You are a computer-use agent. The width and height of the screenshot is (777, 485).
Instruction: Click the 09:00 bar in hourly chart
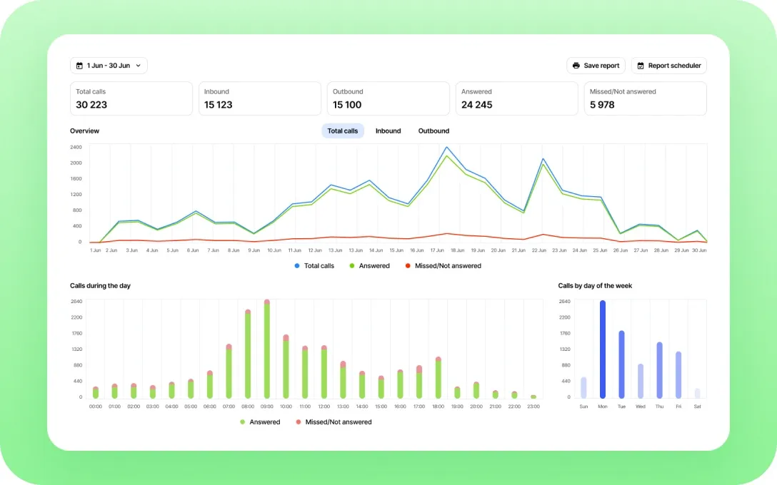[266, 349]
